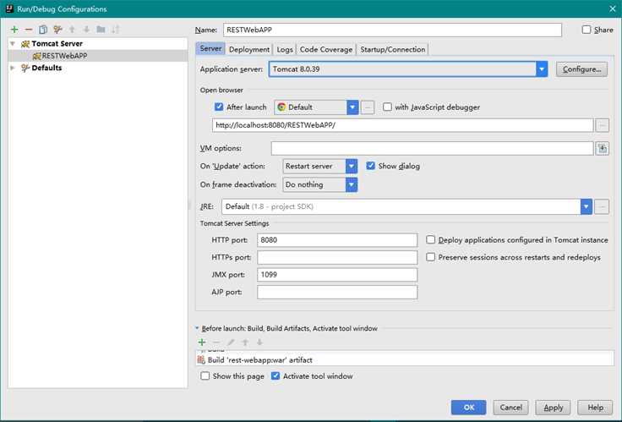Viewport: 622px width, 422px height.
Task: Click the Configure... button
Action: (581, 69)
